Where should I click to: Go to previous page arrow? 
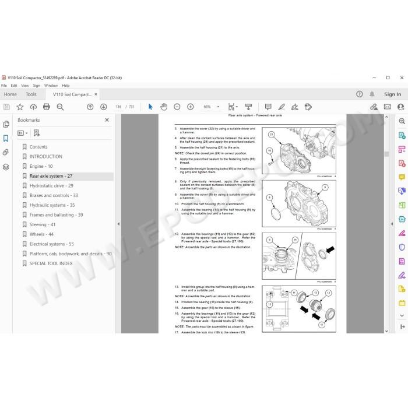point(90,107)
